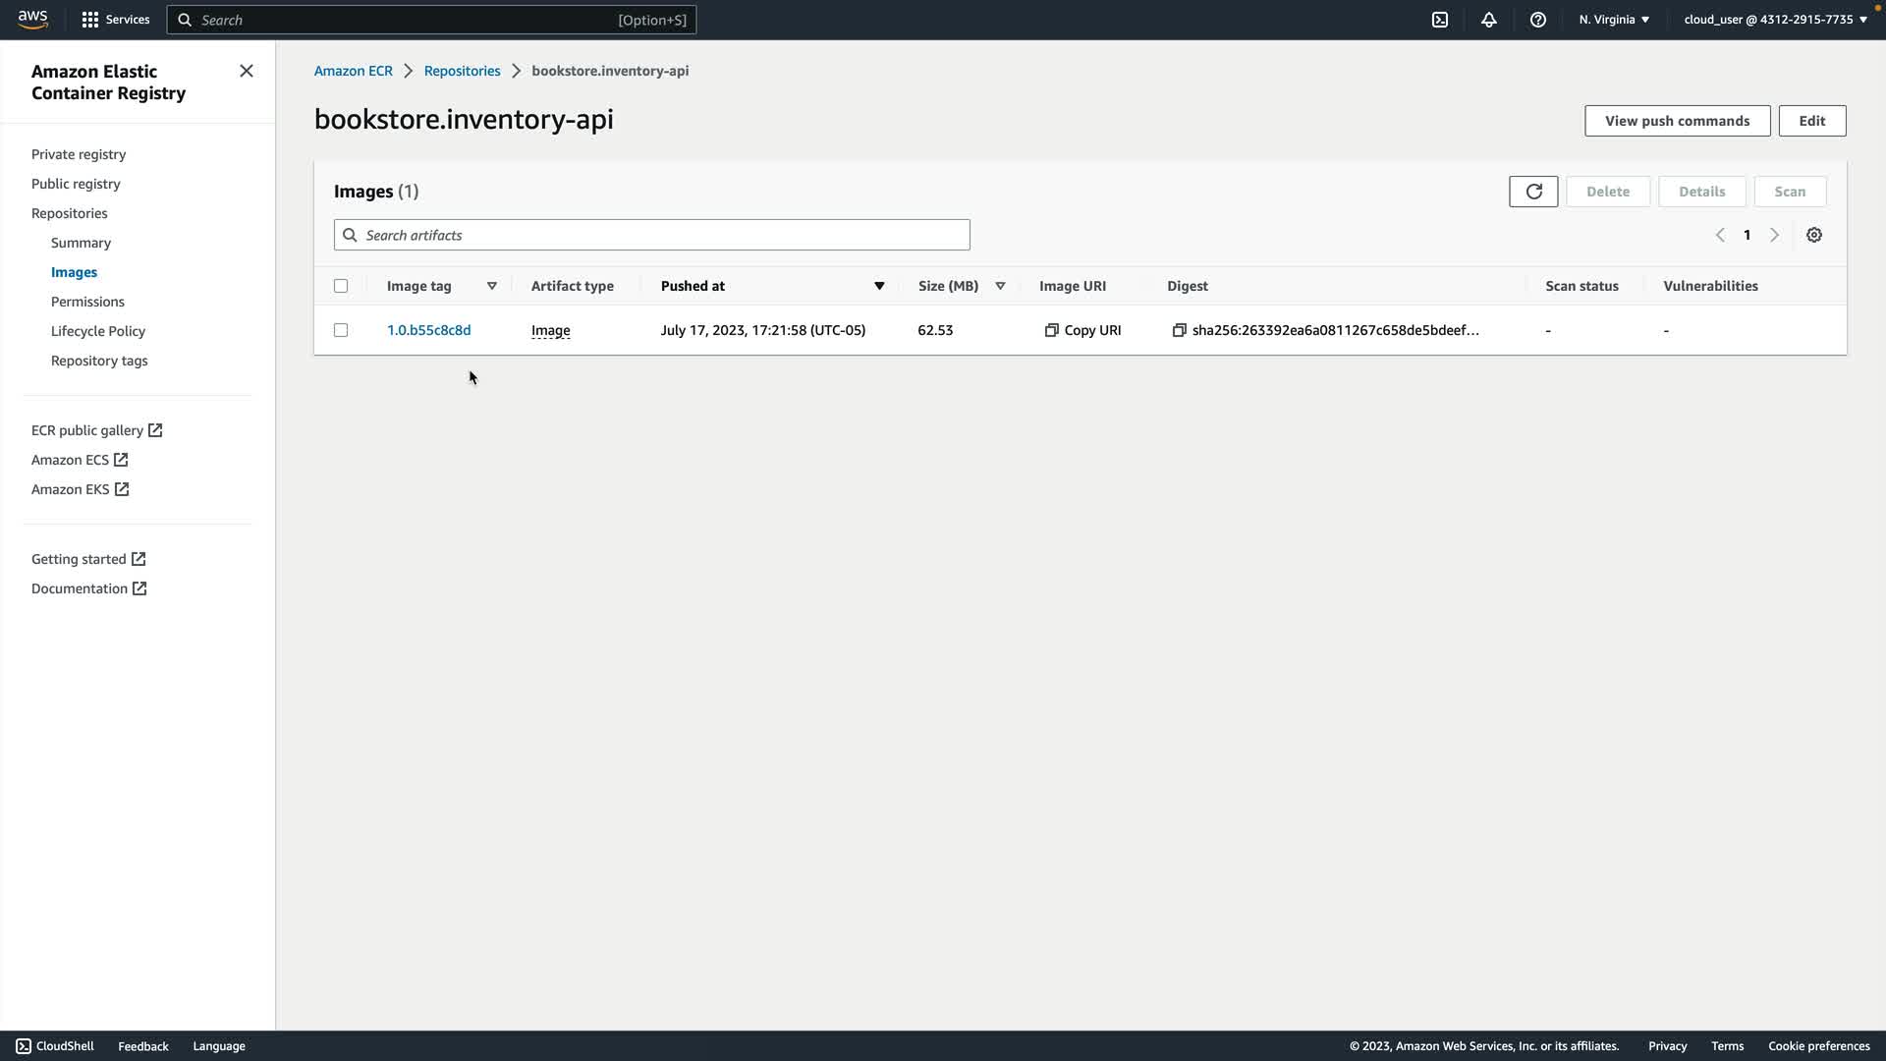Screen dimensions: 1886x1061
Task: Open the cloud_user account menu
Action: pyautogui.click(x=1774, y=20)
